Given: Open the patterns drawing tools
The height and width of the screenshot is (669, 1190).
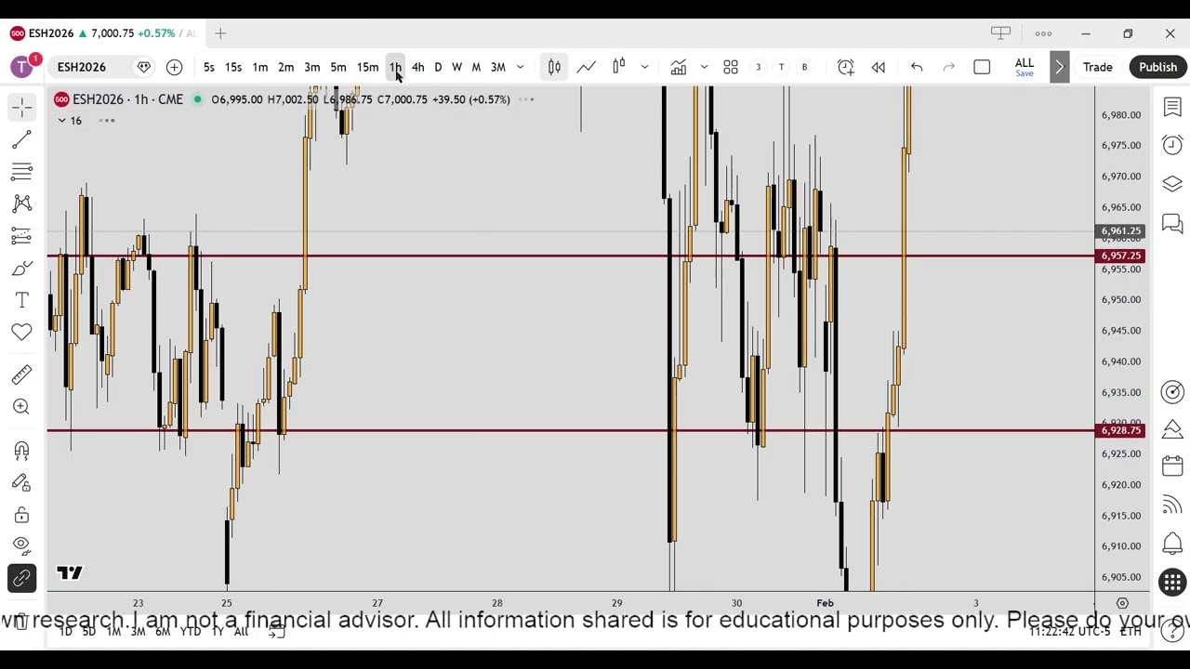Looking at the screenshot, I should 22,203.
